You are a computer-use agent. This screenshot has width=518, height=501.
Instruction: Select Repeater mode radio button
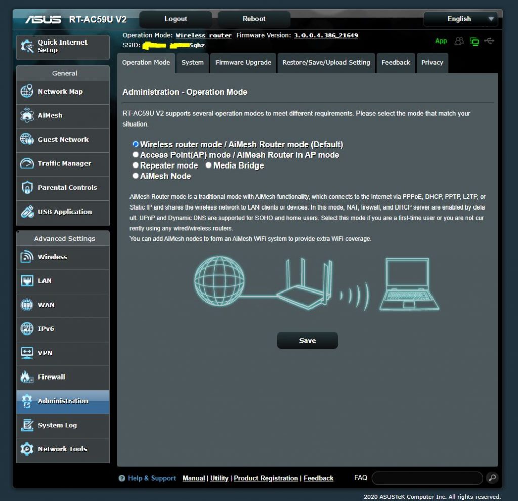tap(135, 165)
